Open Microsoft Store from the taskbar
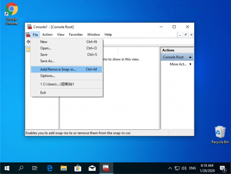The width and height of the screenshot is (231, 174). (x=78, y=168)
